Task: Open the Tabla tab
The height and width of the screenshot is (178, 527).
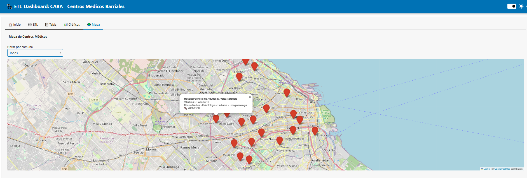Action: point(51,25)
